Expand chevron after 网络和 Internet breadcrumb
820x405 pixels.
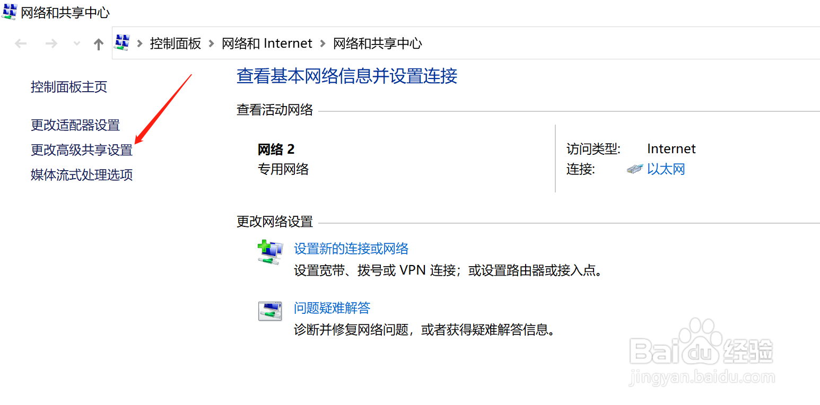[x=322, y=43]
